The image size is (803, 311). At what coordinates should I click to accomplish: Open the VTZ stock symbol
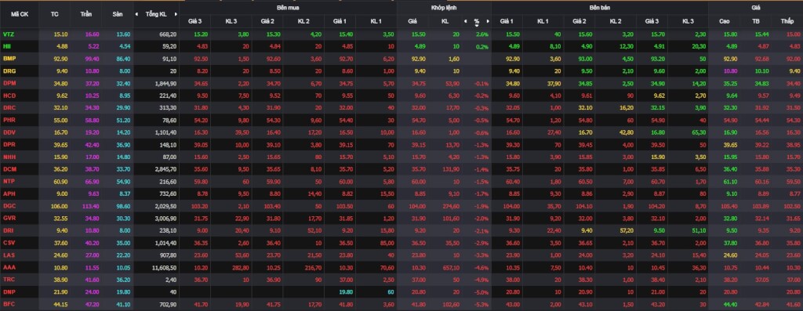tap(8, 34)
